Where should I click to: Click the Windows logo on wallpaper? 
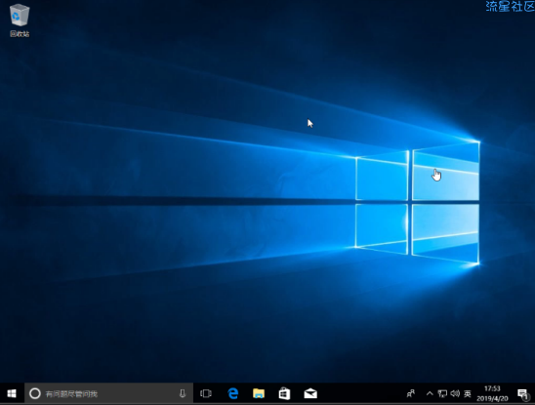coord(417,203)
